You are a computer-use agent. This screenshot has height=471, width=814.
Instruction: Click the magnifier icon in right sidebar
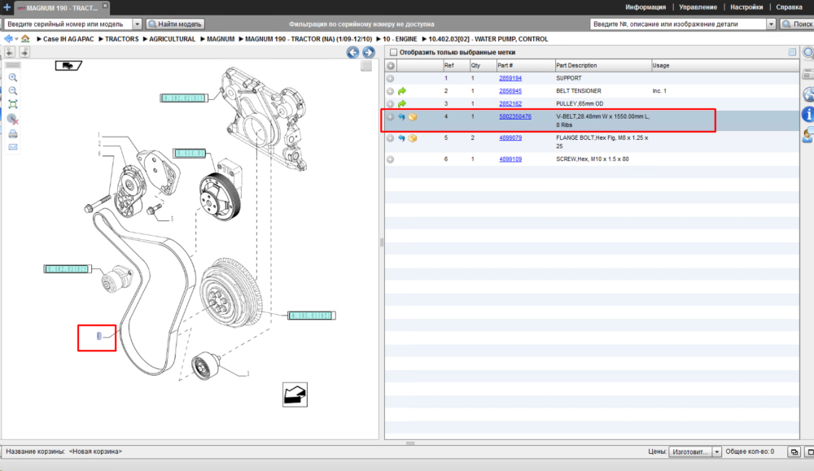click(x=808, y=52)
